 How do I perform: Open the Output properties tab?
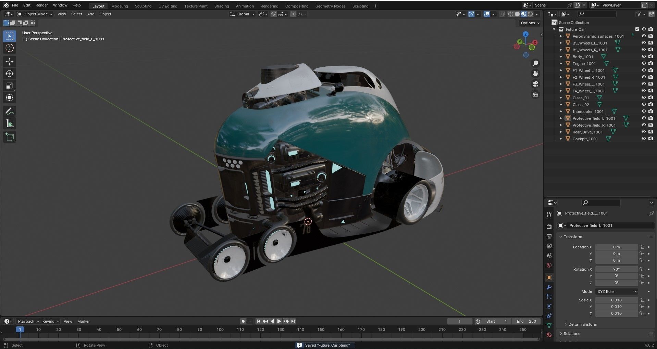coord(549,236)
